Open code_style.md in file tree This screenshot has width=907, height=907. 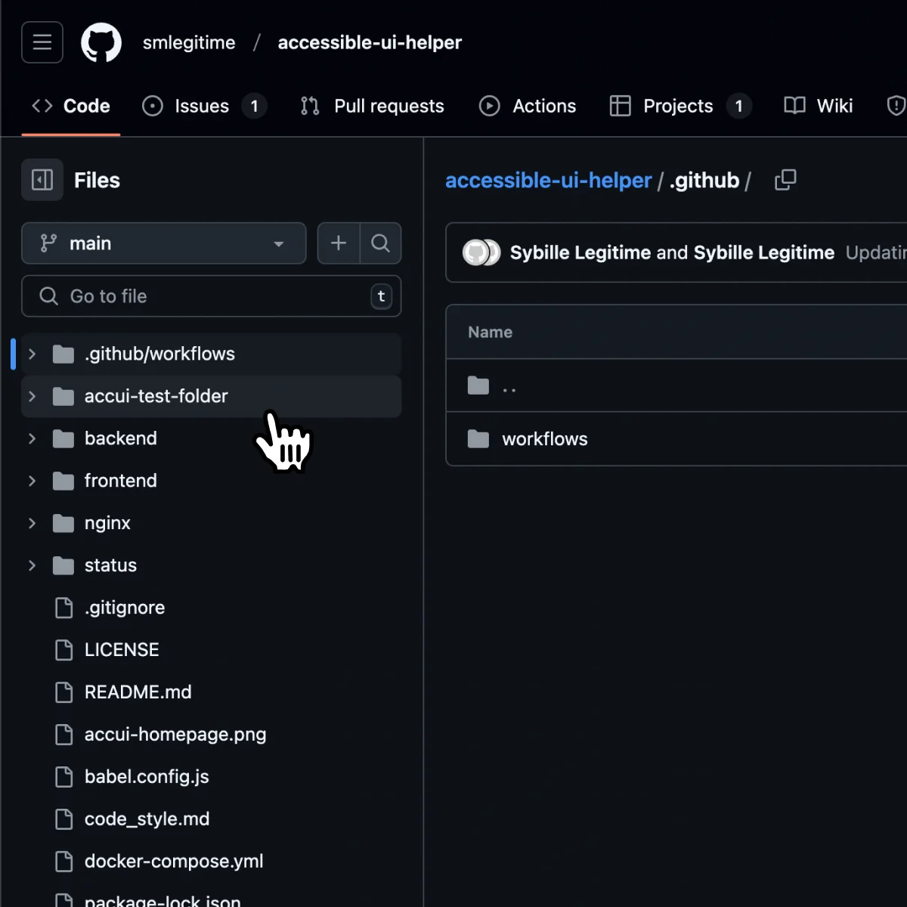tap(211, 819)
